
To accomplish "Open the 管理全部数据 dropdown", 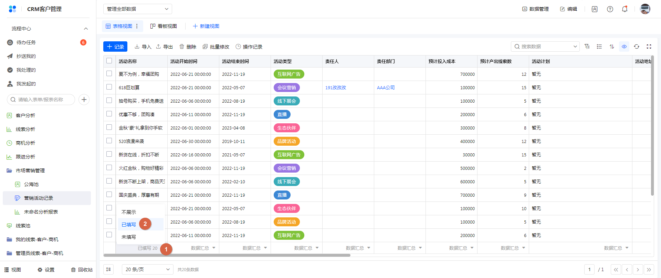I will pos(137,9).
